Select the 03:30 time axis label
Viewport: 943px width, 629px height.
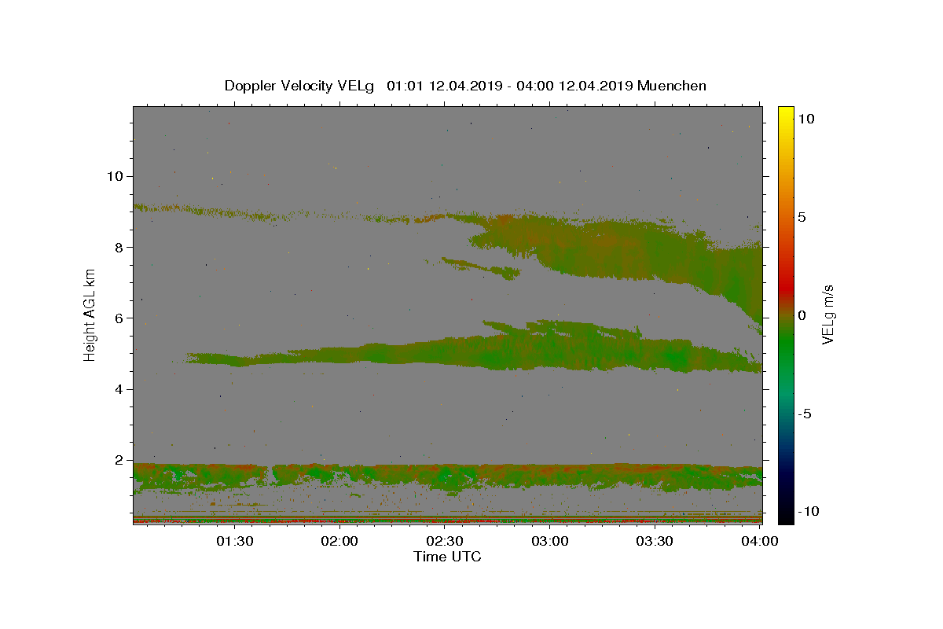(x=655, y=541)
